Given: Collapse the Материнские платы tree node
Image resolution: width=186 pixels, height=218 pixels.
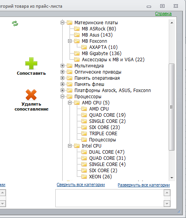Looking at the screenshot, I should (x=62, y=22).
